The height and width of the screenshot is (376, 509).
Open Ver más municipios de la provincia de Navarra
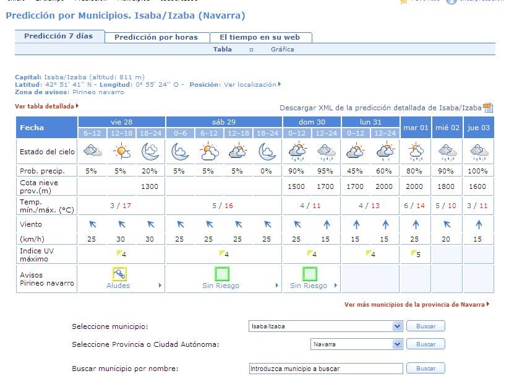pos(416,304)
